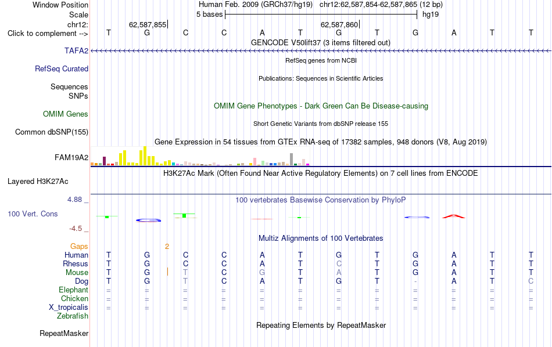The height and width of the screenshot is (347, 552).
Task: Click '100 vertebrates Basewise Conservation by PhyloP' title
Action: (x=321, y=200)
